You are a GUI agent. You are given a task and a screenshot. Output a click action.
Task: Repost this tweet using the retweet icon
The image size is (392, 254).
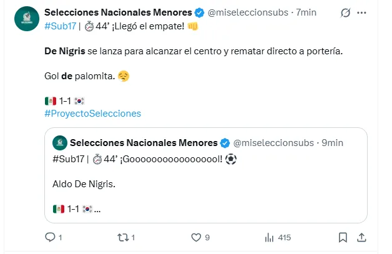(123, 237)
